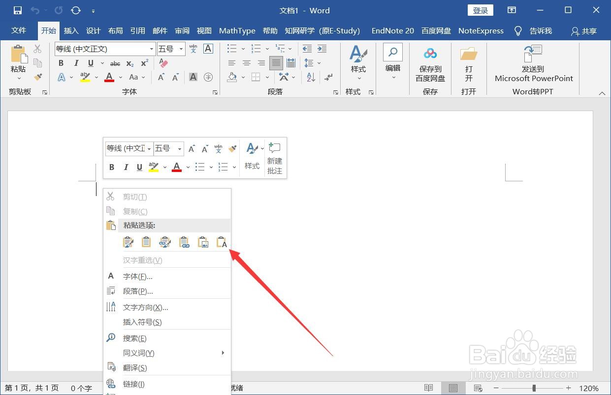Screen dimensions: 611x395
Task: Toggle strikethrough (abc) formatting
Action: coord(115,63)
